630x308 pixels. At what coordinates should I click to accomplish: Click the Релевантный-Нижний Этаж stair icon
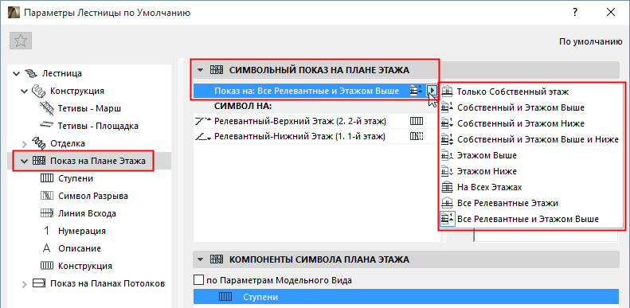203,137
